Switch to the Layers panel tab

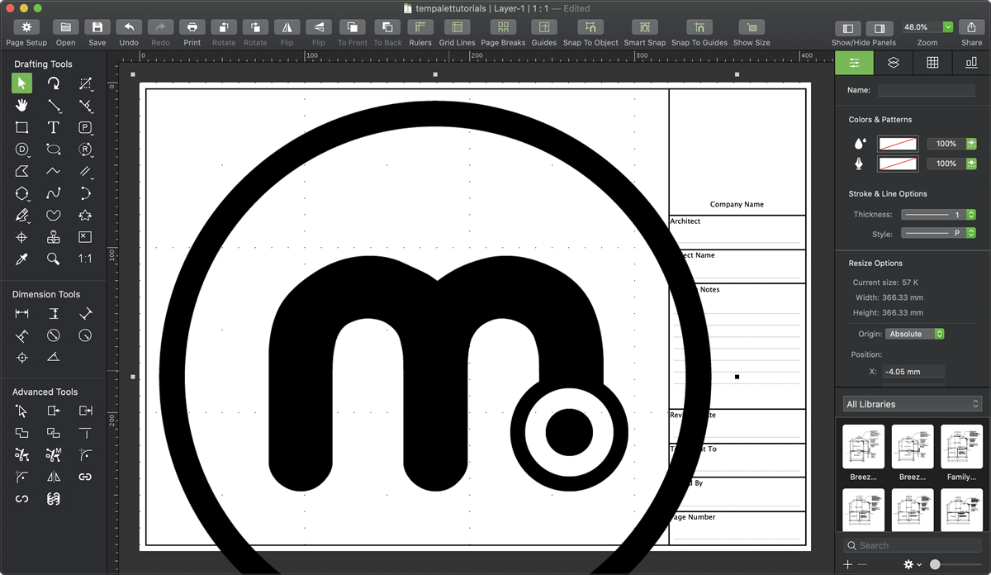pyautogui.click(x=893, y=63)
